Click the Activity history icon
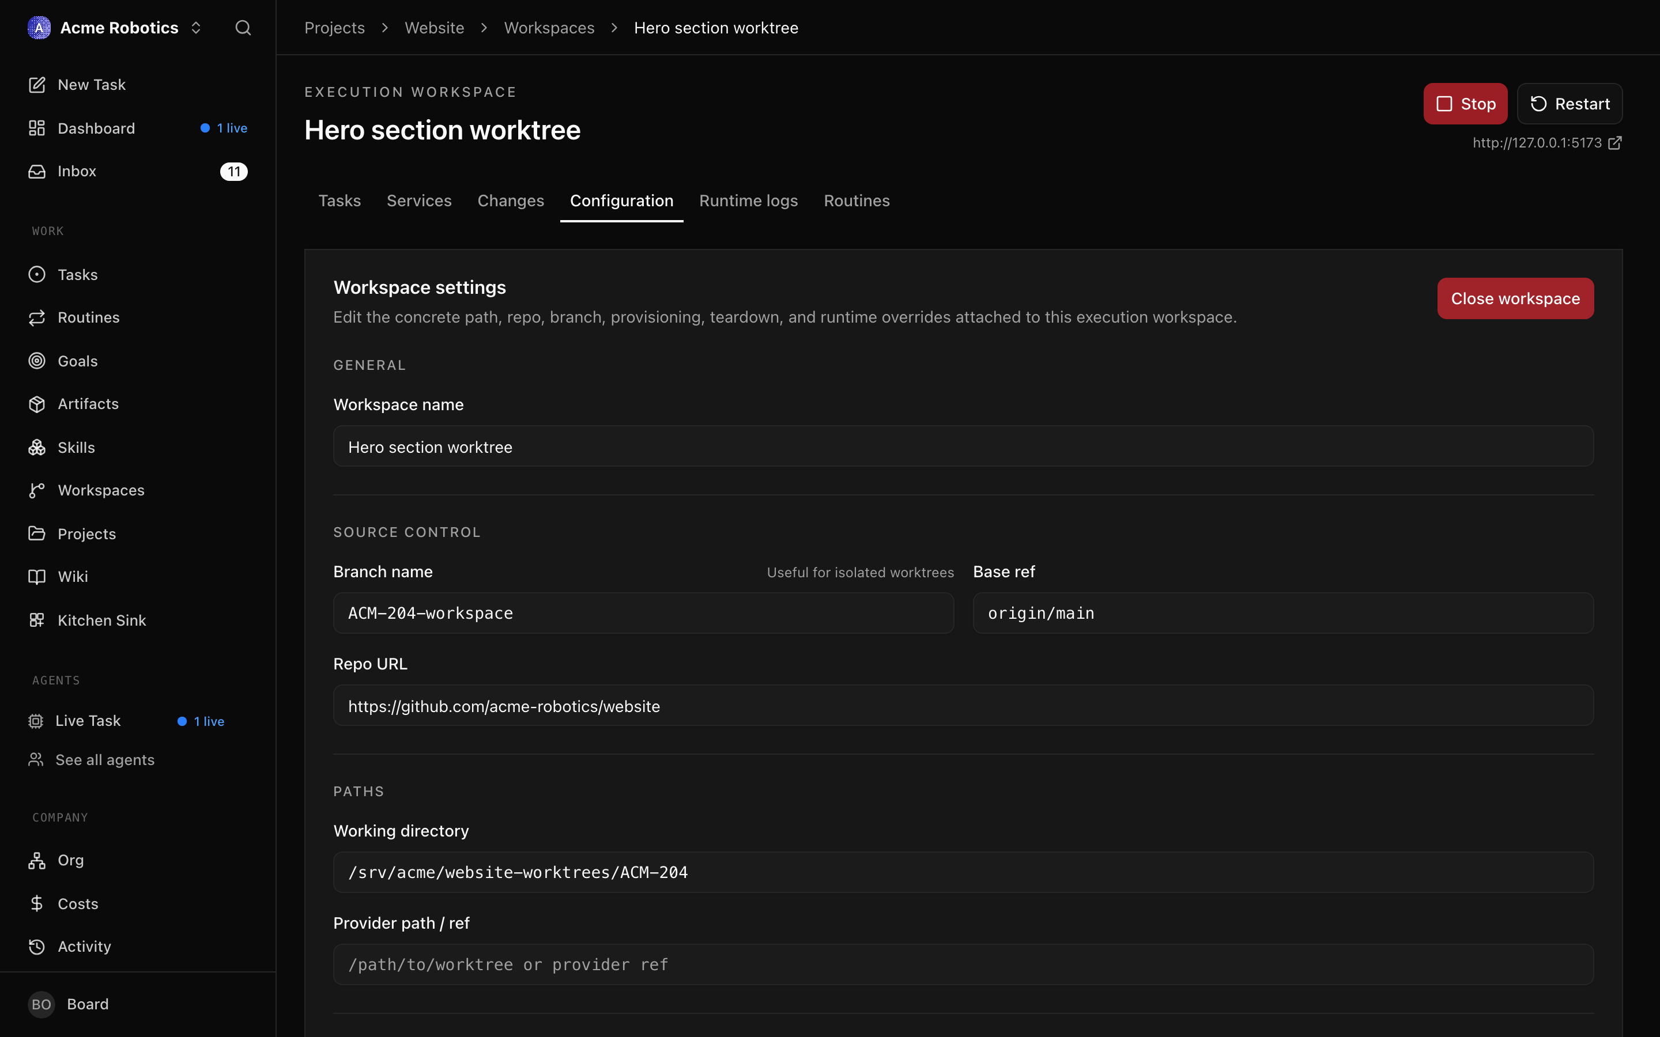Screen dimensions: 1660x1037 [x=37, y=947]
